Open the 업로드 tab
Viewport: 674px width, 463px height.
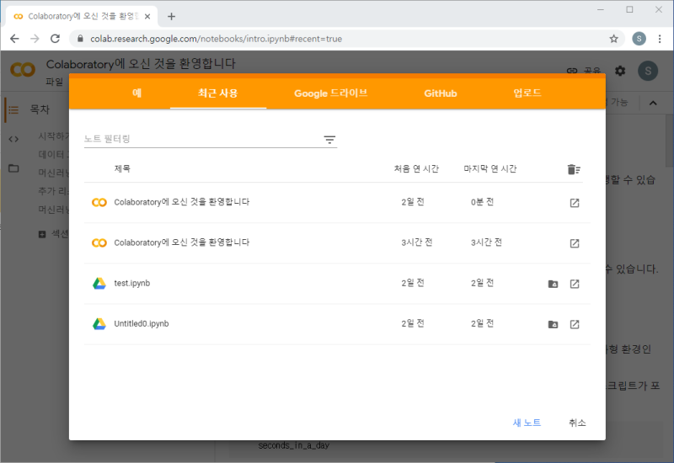click(x=527, y=93)
